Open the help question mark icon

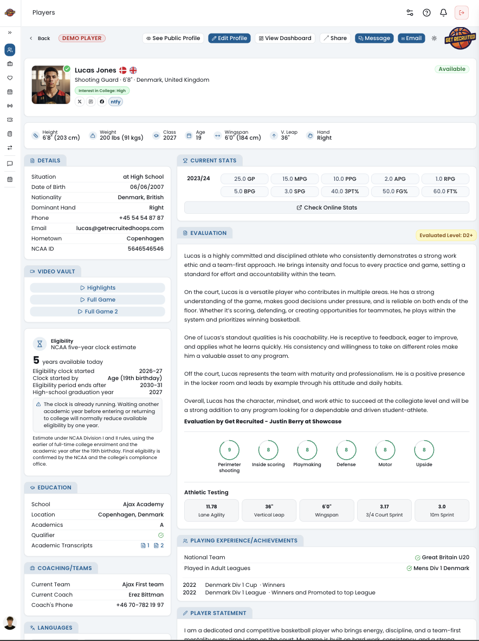[426, 12]
